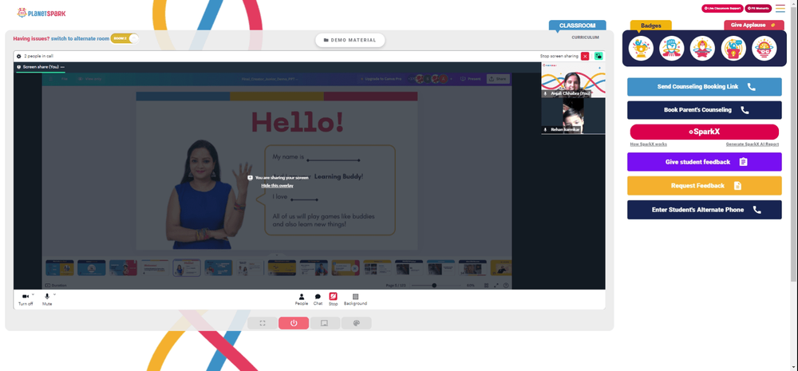This screenshot has height=371, width=798.
Task: Open the color palette button
Action: click(x=356, y=323)
